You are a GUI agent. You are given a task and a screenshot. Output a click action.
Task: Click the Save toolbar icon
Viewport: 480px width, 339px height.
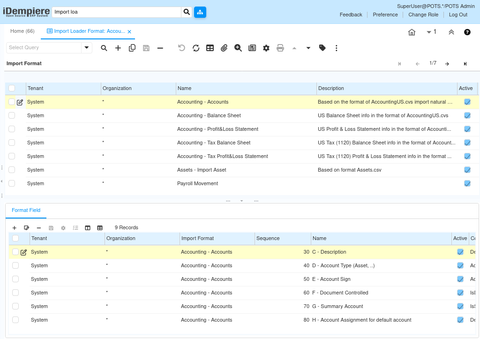point(146,48)
